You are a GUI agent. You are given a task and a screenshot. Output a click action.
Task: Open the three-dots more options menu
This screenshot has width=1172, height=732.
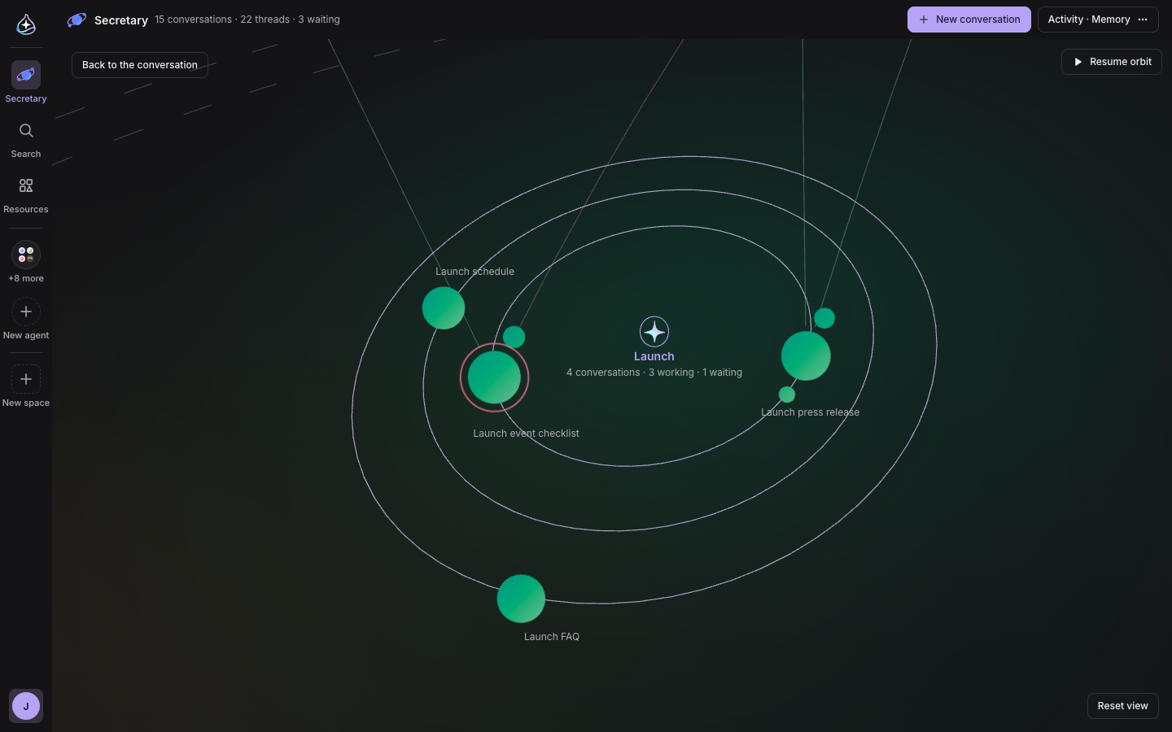(x=1143, y=20)
